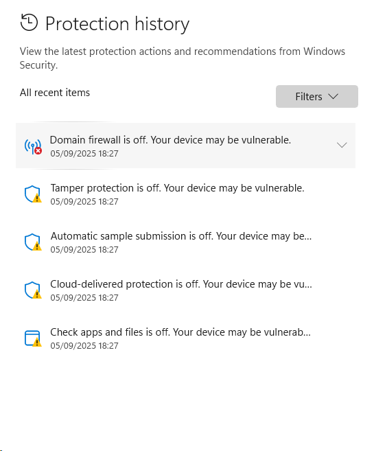Click the Cloud-delivered protection timestamp
385x451 pixels.
tap(84, 298)
